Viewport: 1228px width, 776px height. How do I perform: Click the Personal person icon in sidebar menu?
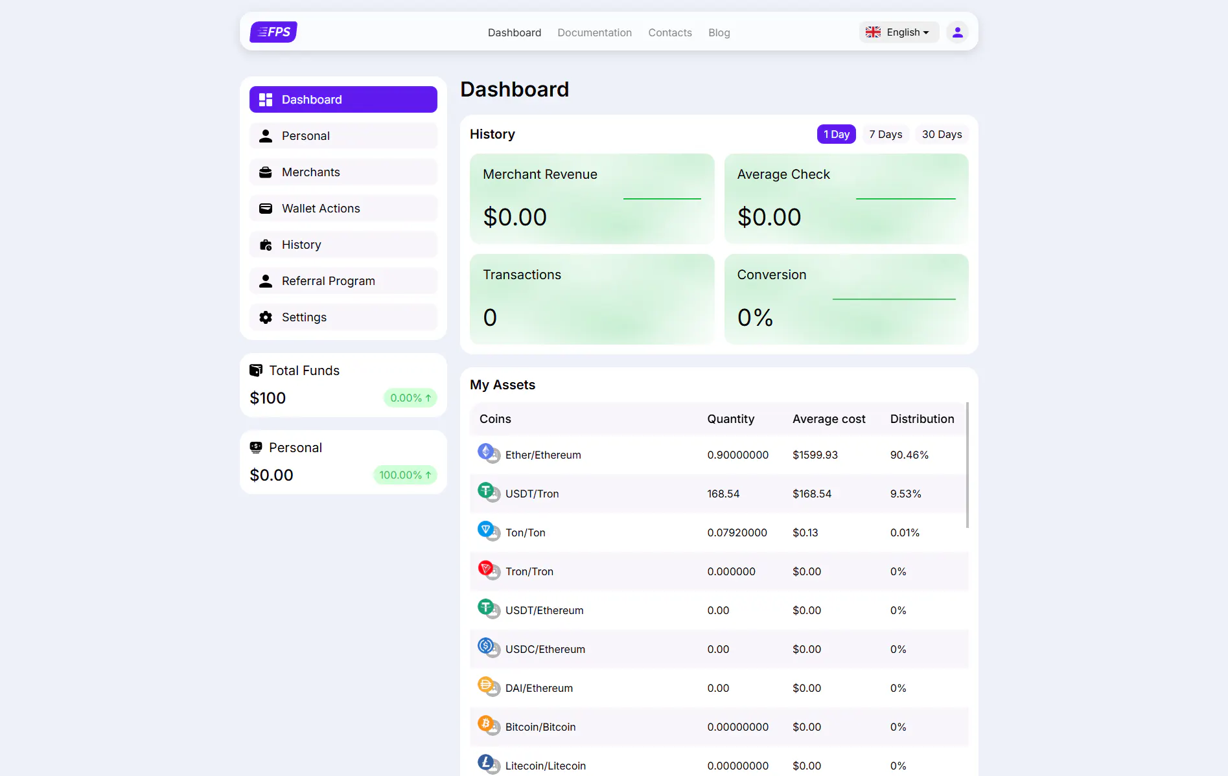266,136
